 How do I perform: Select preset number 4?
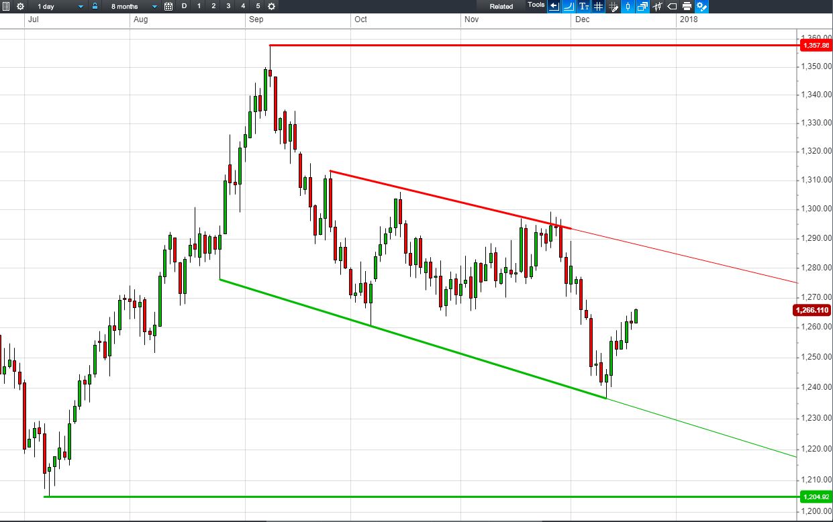[243, 5]
